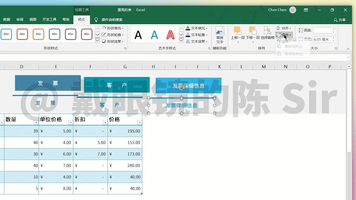
Task: Expand the shape styles gallery
Action: (97, 41)
